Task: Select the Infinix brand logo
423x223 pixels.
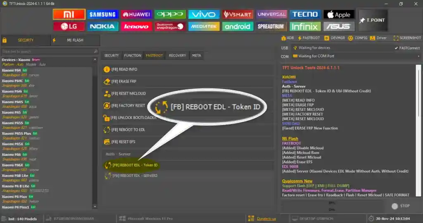Action: [305, 26]
